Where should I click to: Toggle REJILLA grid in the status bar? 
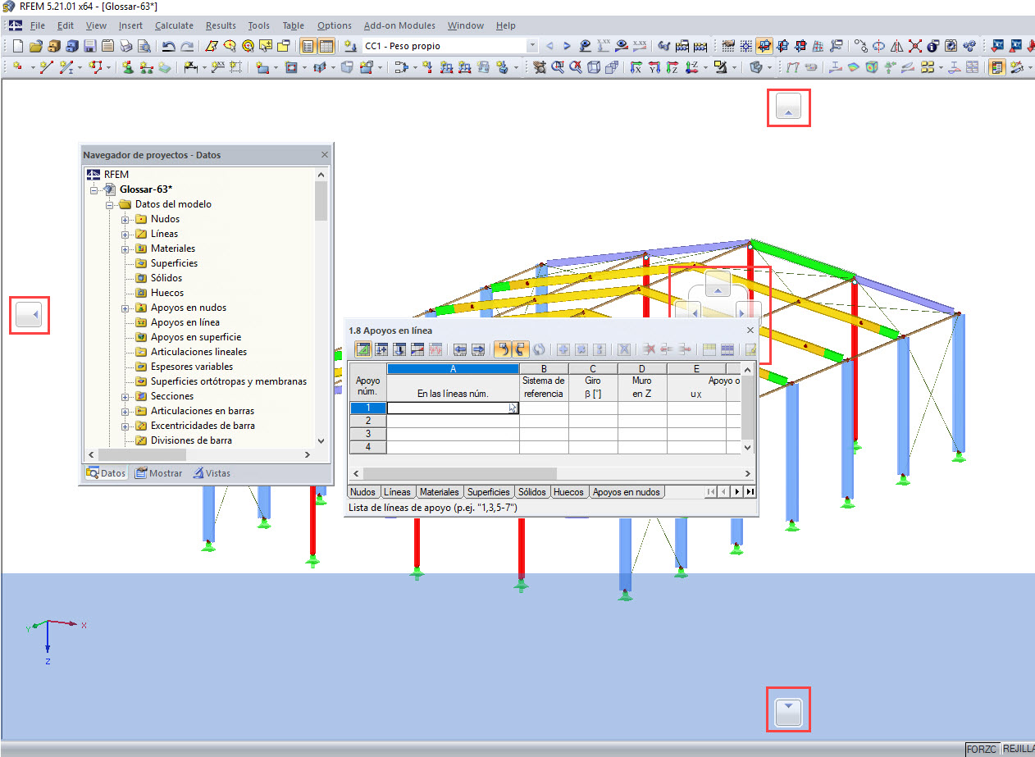(x=1018, y=749)
